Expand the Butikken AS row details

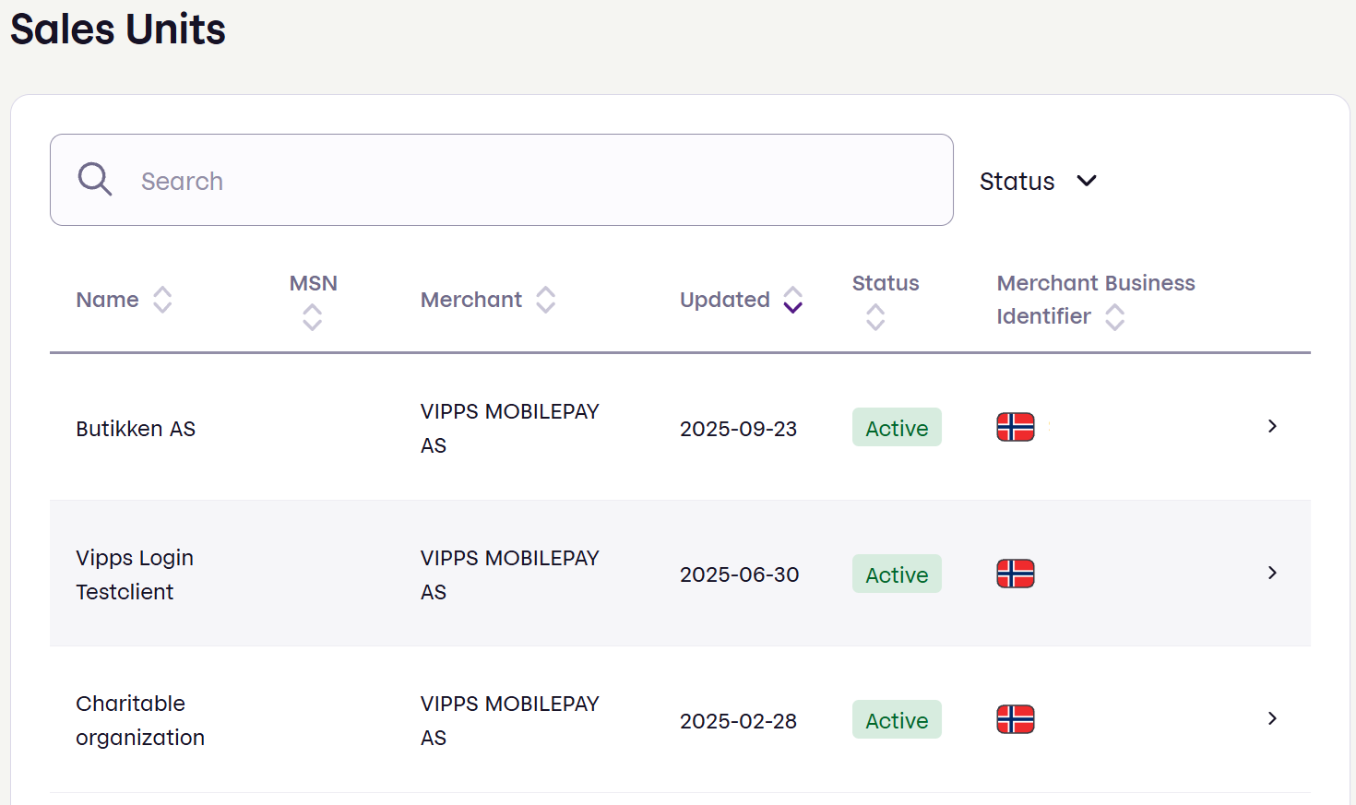click(1272, 426)
